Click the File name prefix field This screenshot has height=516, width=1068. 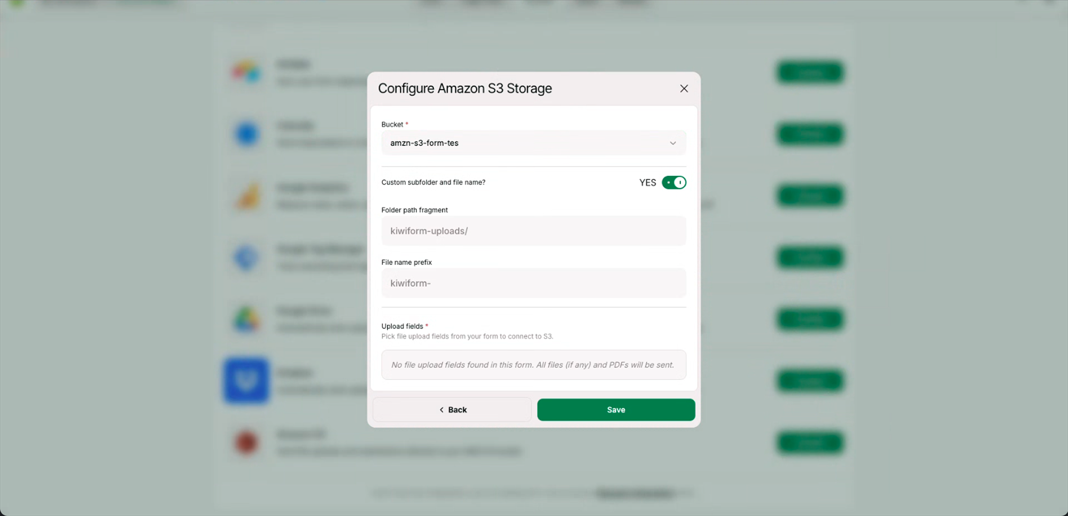coord(533,283)
